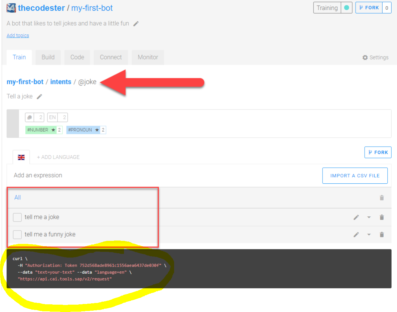
Task: Check the checkbox beside 'tell me a joke'
Action: pos(17,217)
